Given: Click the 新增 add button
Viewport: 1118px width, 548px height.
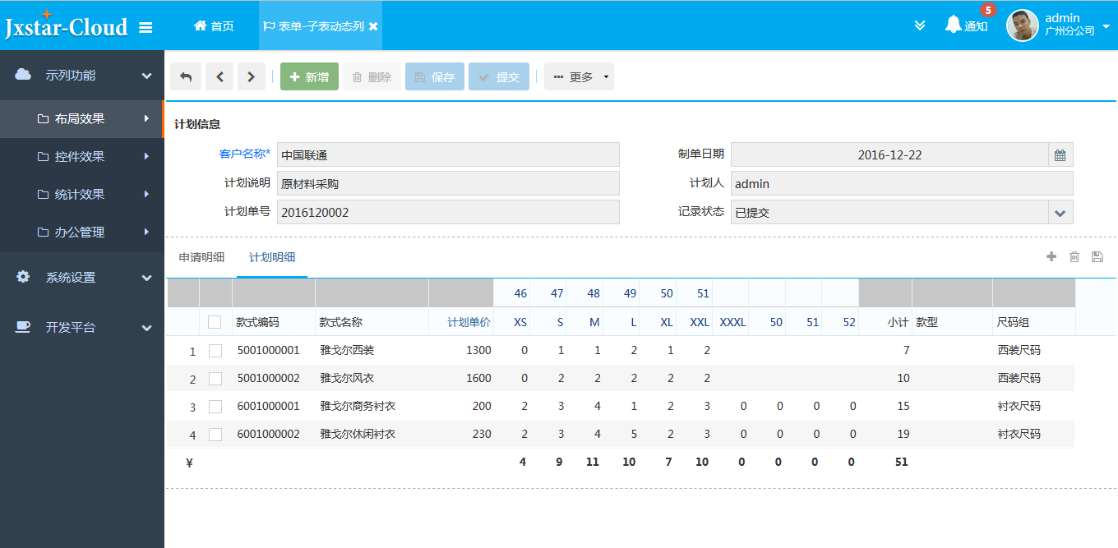Looking at the screenshot, I should click(x=309, y=76).
